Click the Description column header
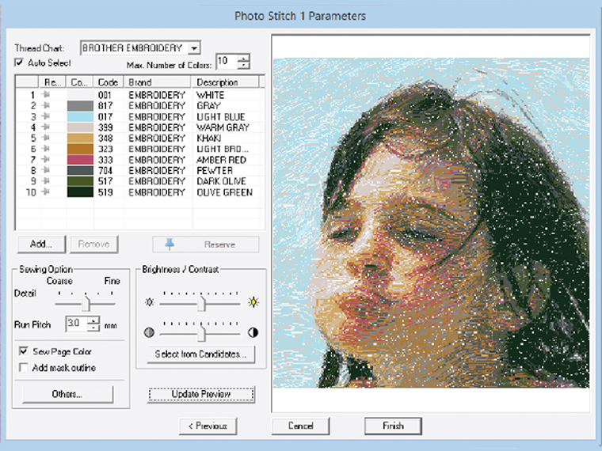 coord(226,82)
